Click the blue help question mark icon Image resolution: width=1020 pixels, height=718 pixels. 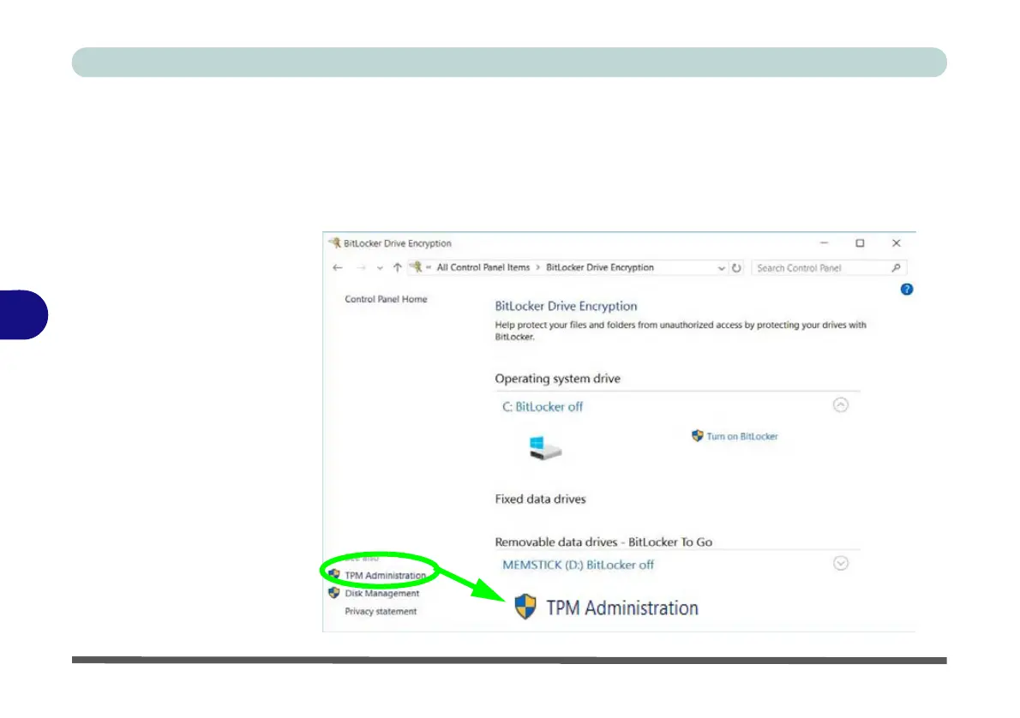pyautogui.click(x=906, y=290)
